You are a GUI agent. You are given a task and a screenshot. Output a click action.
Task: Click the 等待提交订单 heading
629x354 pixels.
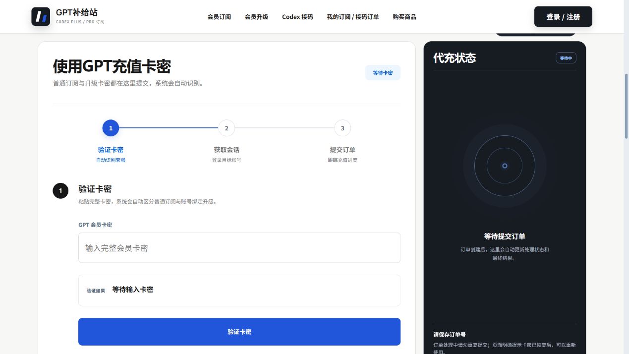[x=505, y=236]
